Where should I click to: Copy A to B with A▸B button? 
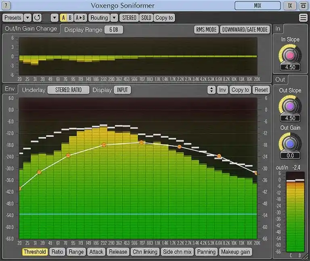pyautogui.click(x=80, y=18)
